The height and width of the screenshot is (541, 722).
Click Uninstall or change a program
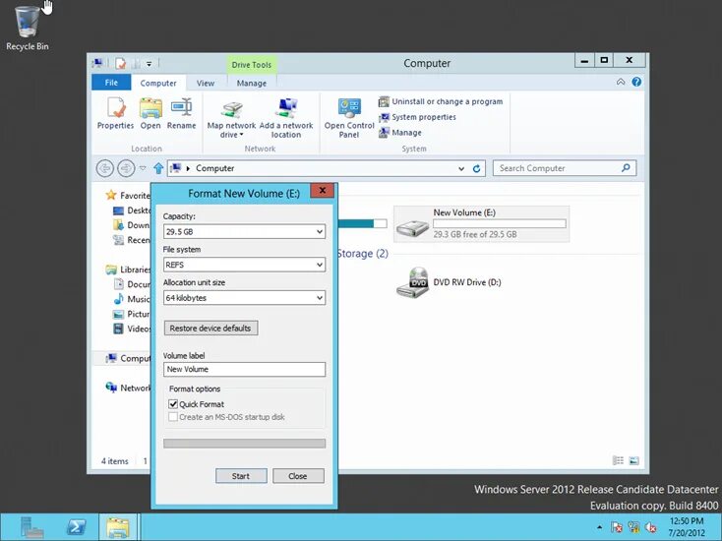tap(441, 101)
